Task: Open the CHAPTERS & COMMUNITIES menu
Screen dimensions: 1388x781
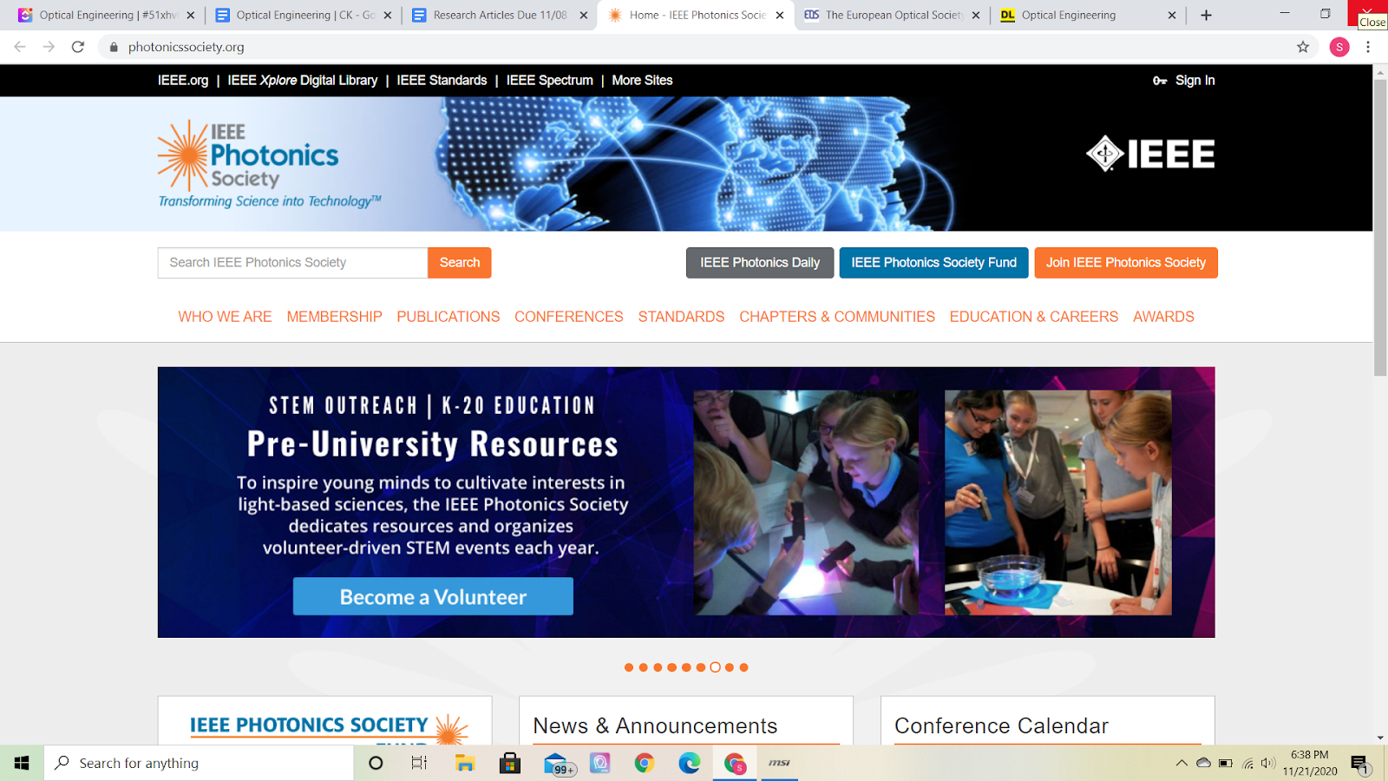Action: pyautogui.click(x=837, y=317)
